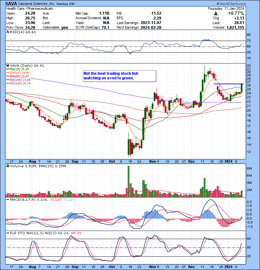Click the SCTR (SmlCap) 70.1 value

(106, 28)
